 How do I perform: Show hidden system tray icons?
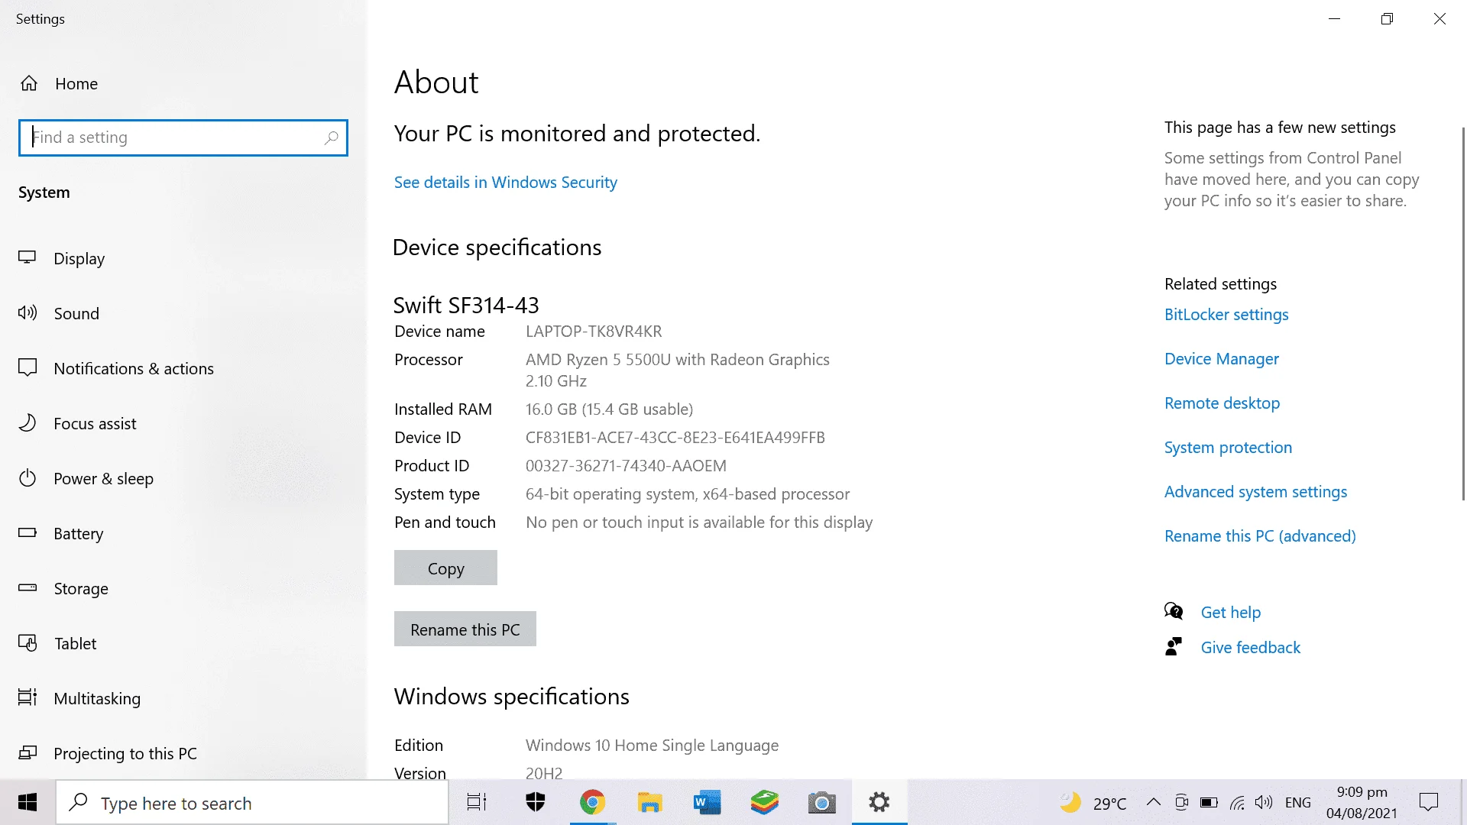click(x=1154, y=802)
